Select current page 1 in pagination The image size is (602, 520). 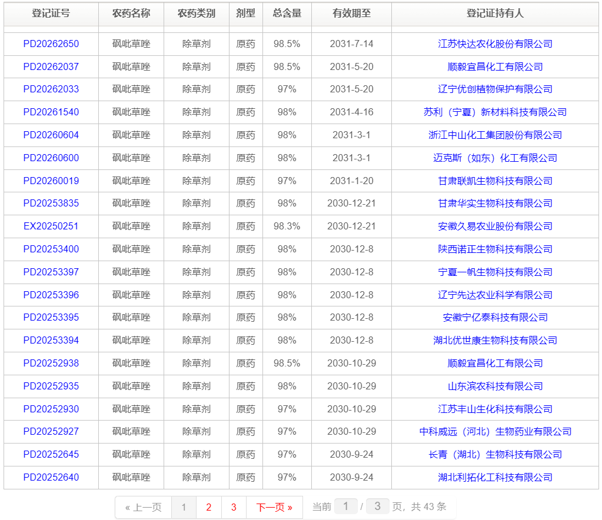coord(184,507)
